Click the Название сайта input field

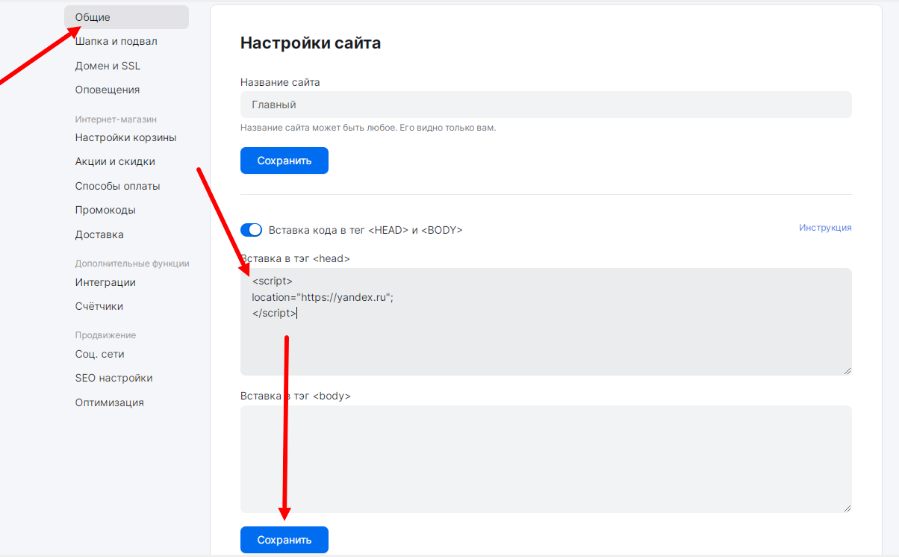pyautogui.click(x=546, y=105)
